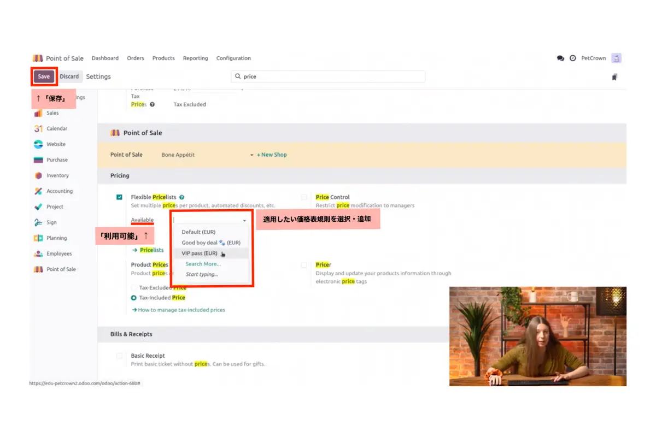Image resolution: width=656 pixels, height=437 pixels.
Task: Uncheck the Flexible Pricelists checkbox
Action: 119,197
